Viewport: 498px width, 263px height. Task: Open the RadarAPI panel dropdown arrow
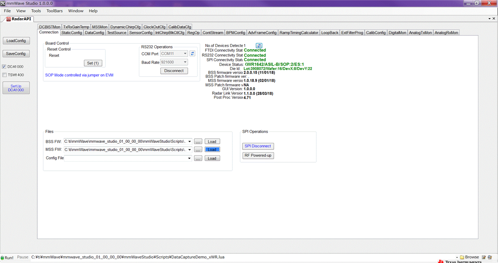(x=489, y=19)
